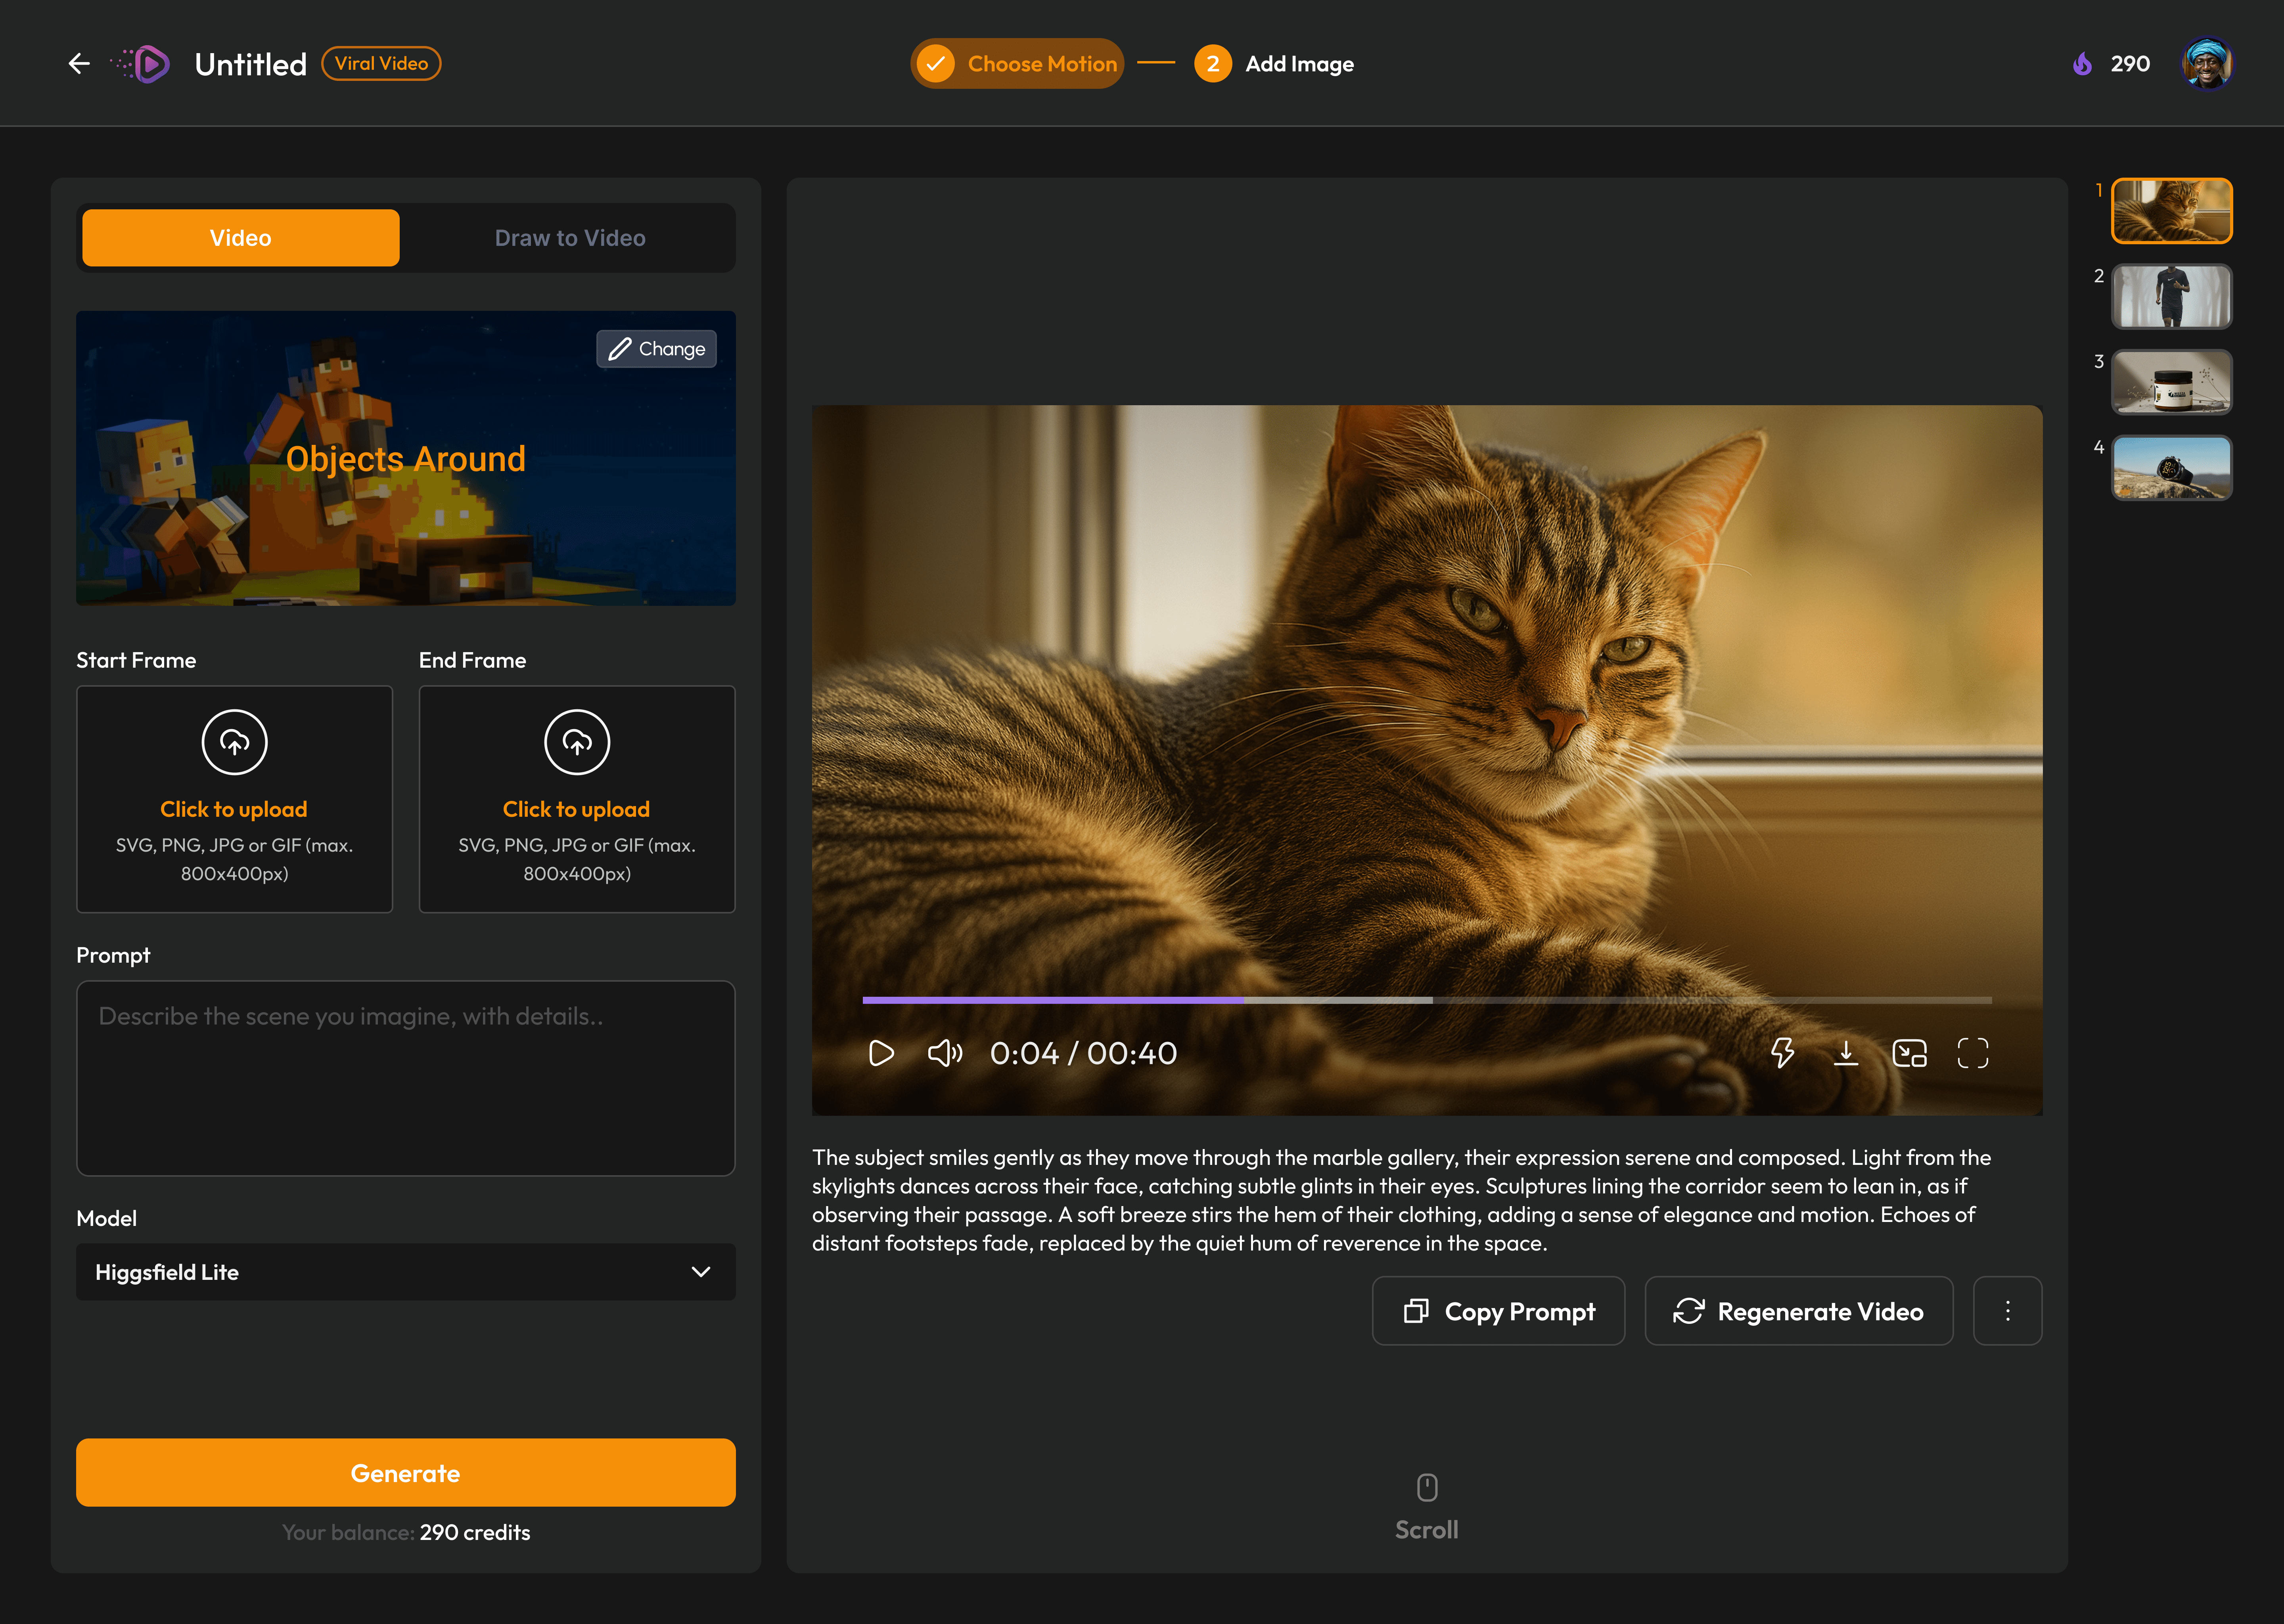
Task: Click the back arrow icon
Action: [79, 64]
